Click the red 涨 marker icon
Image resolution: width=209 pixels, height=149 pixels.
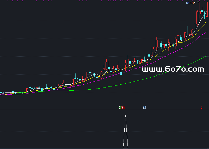click(123, 108)
